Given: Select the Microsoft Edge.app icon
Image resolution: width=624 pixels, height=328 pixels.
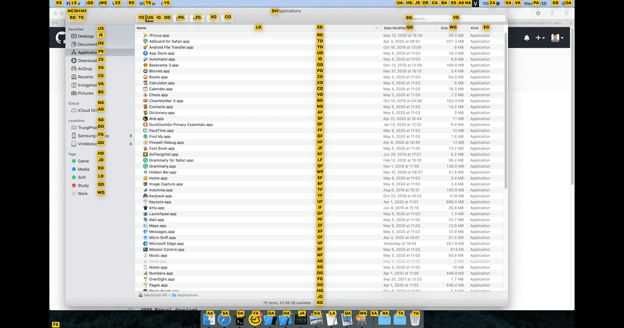Looking at the screenshot, I should pyautogui.click(x=145, y=244).
